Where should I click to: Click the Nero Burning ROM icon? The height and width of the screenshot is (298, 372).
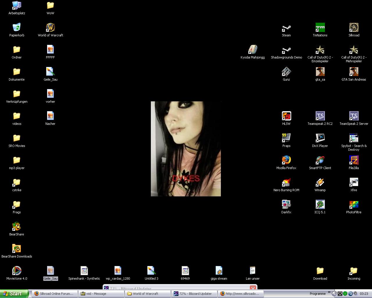coord(286,183)
